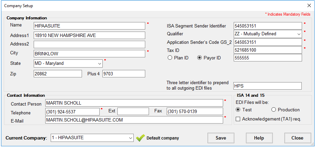Click the green Default company checkmark icon
The image size is (316, 148).
tap(140, 138)
